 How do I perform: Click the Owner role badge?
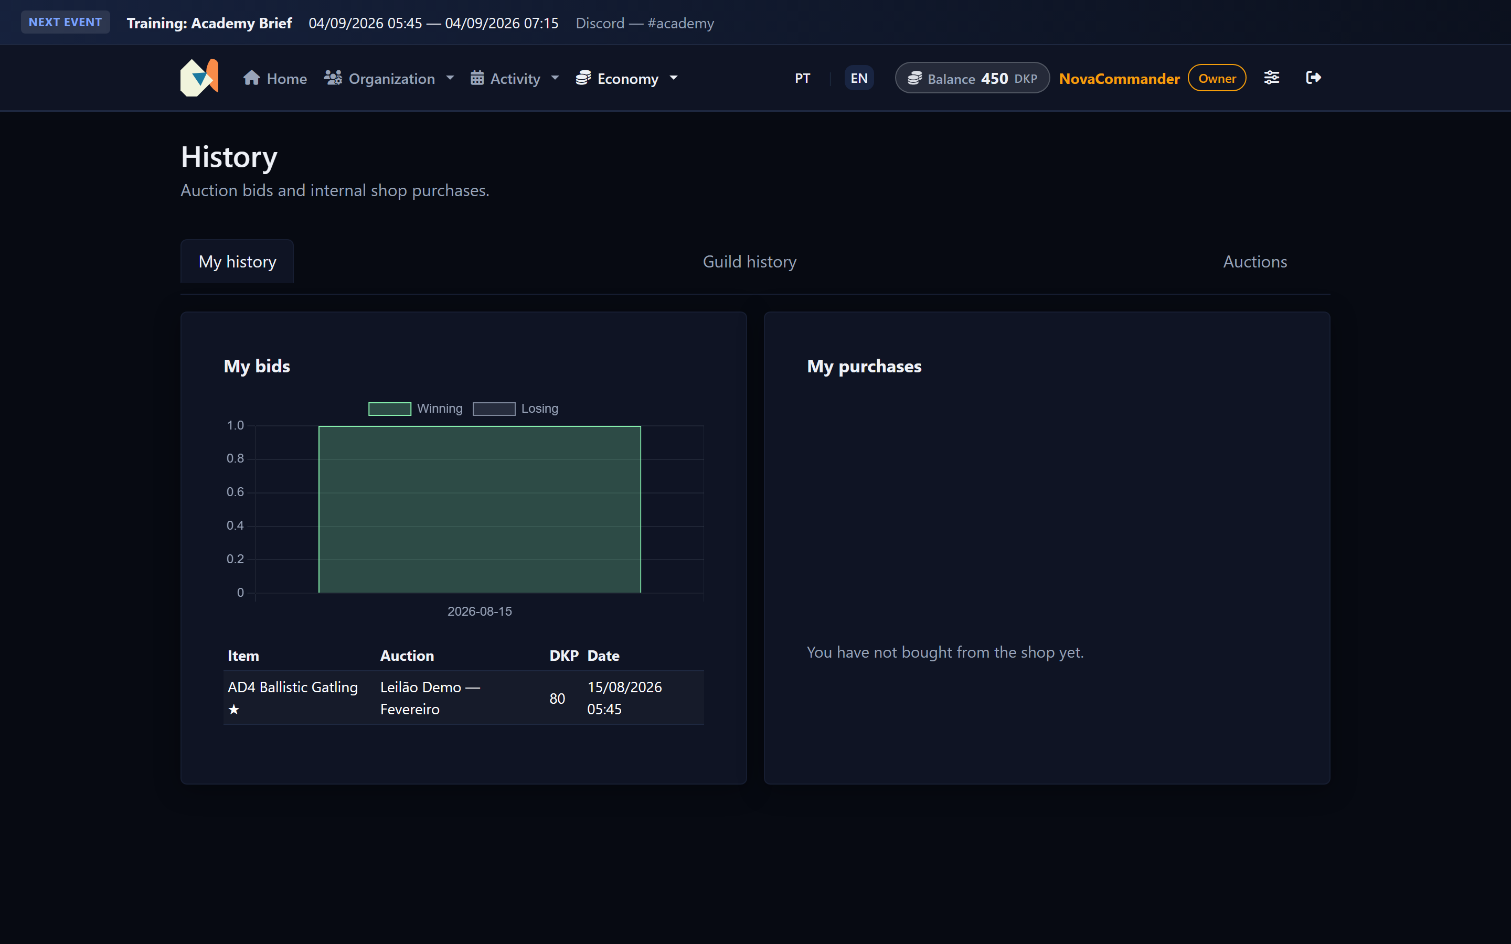[x=1217, y=78]
